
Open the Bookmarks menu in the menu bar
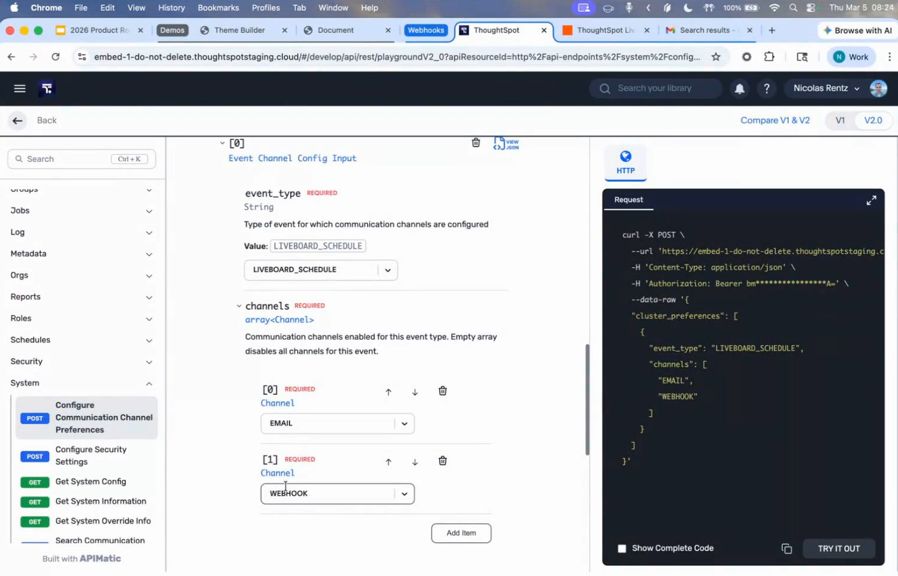point(218,8)
